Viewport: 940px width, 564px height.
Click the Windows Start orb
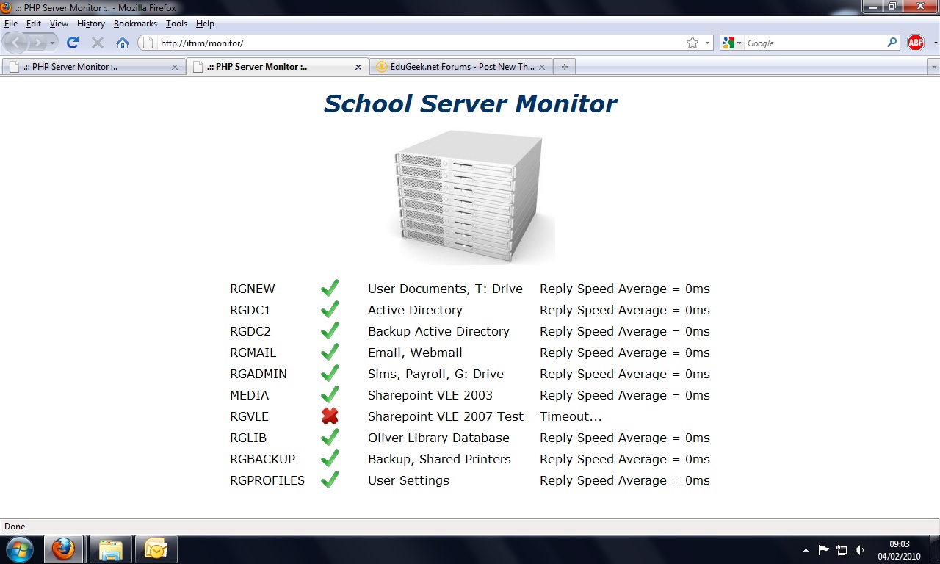click(20, 549)
